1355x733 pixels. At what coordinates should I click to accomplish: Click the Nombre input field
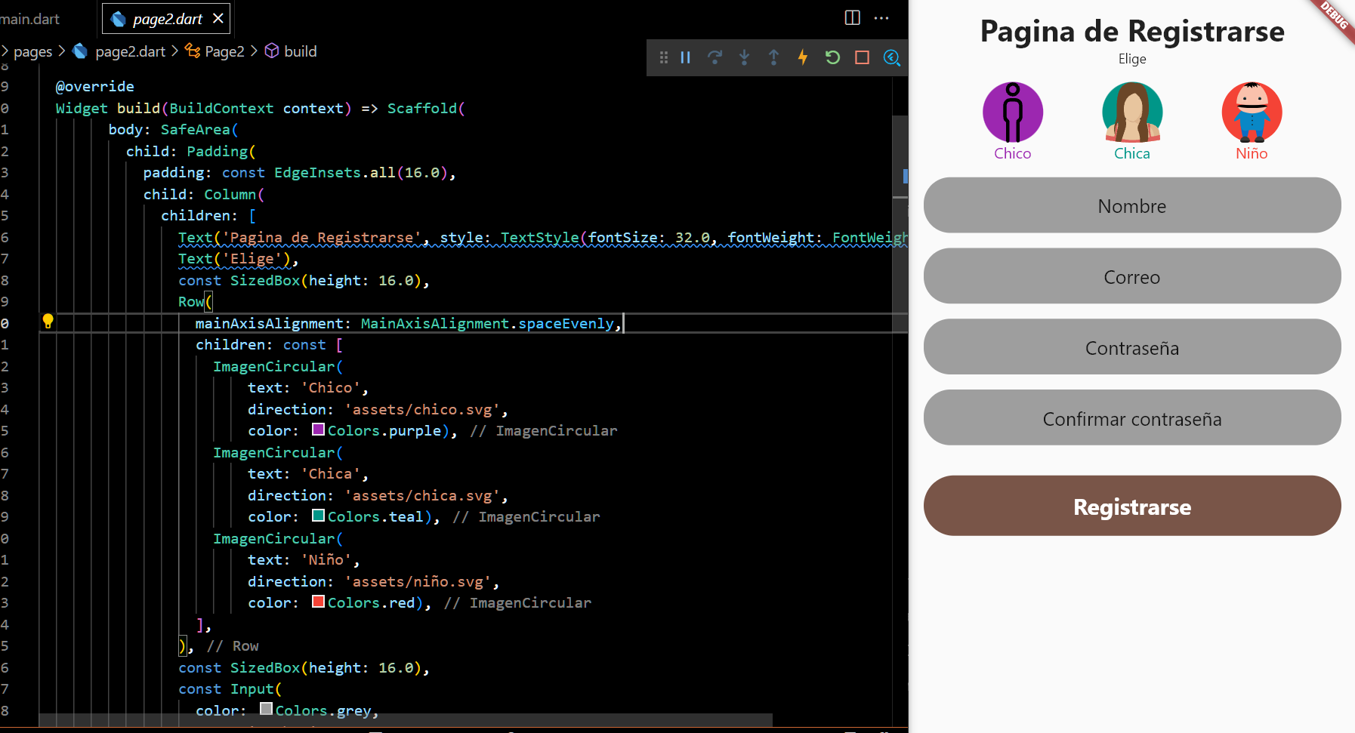pyautogui.click(x=1132, y=205)
